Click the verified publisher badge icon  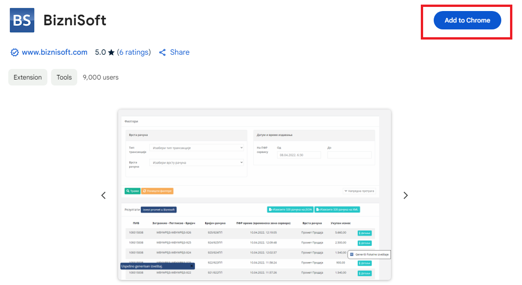(15, 52)
